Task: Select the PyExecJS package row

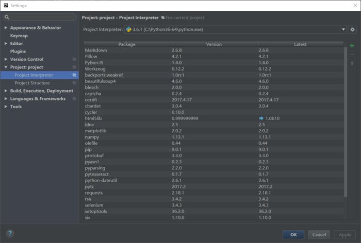Action: pos(214,62)
